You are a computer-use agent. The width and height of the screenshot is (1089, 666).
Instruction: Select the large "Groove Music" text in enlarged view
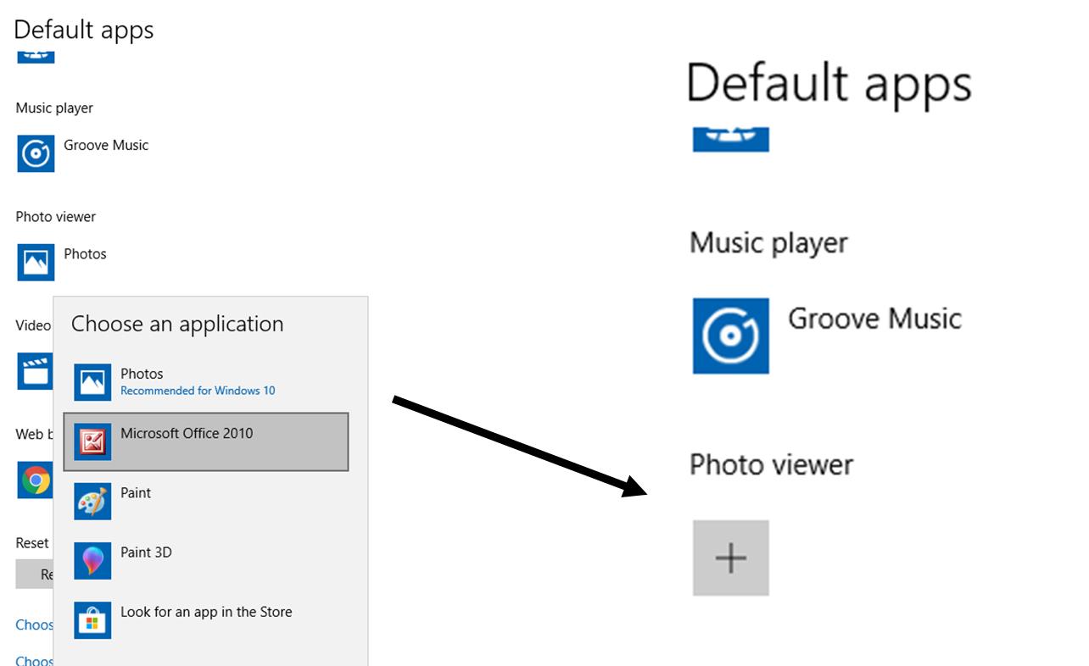tap(874, 319)
